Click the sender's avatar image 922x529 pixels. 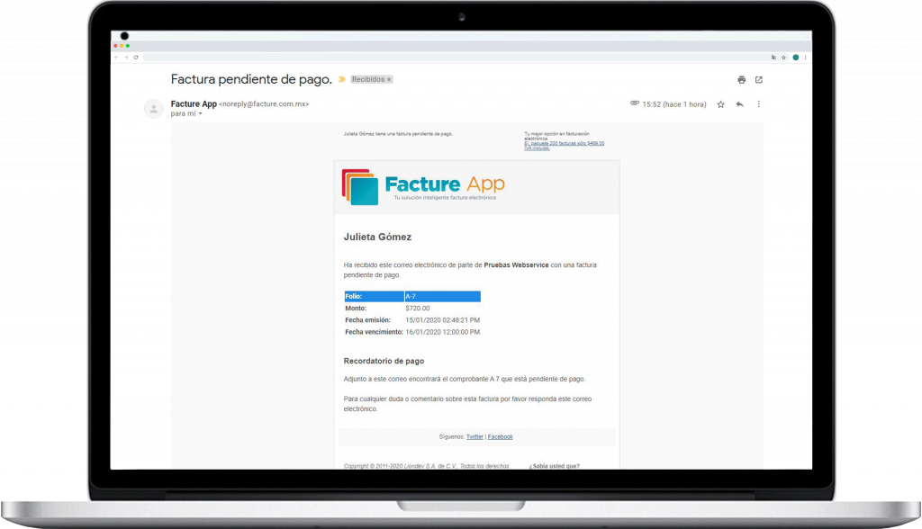pyautogui.click(x=153, y=108)
